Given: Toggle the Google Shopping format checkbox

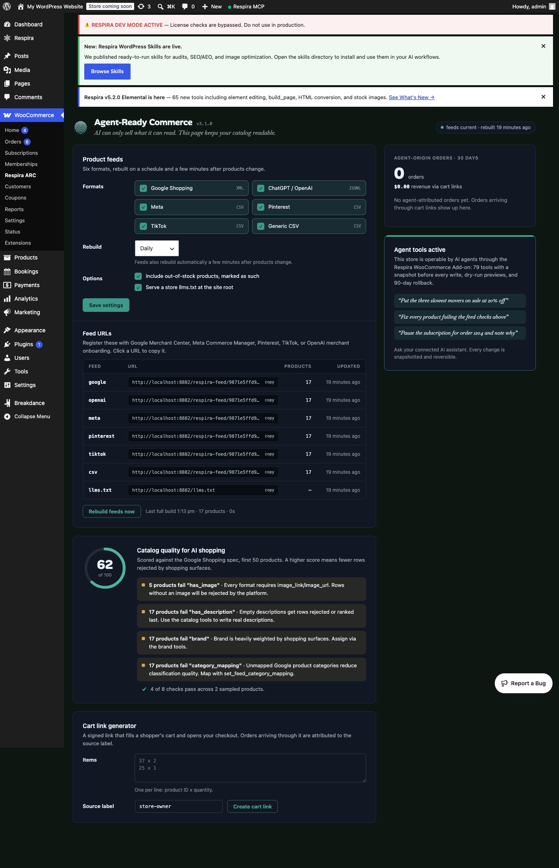Looking at the screenshot, I should (x=143, y=188).
